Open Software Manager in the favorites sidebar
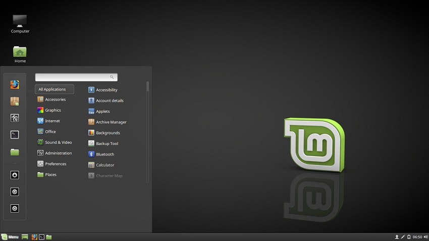Screen dimensions: 429x241 tap(15, 101)
